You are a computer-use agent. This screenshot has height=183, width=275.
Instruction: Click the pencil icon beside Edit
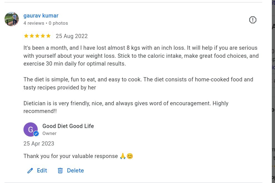pyautogui.click(x=30, y=171)
